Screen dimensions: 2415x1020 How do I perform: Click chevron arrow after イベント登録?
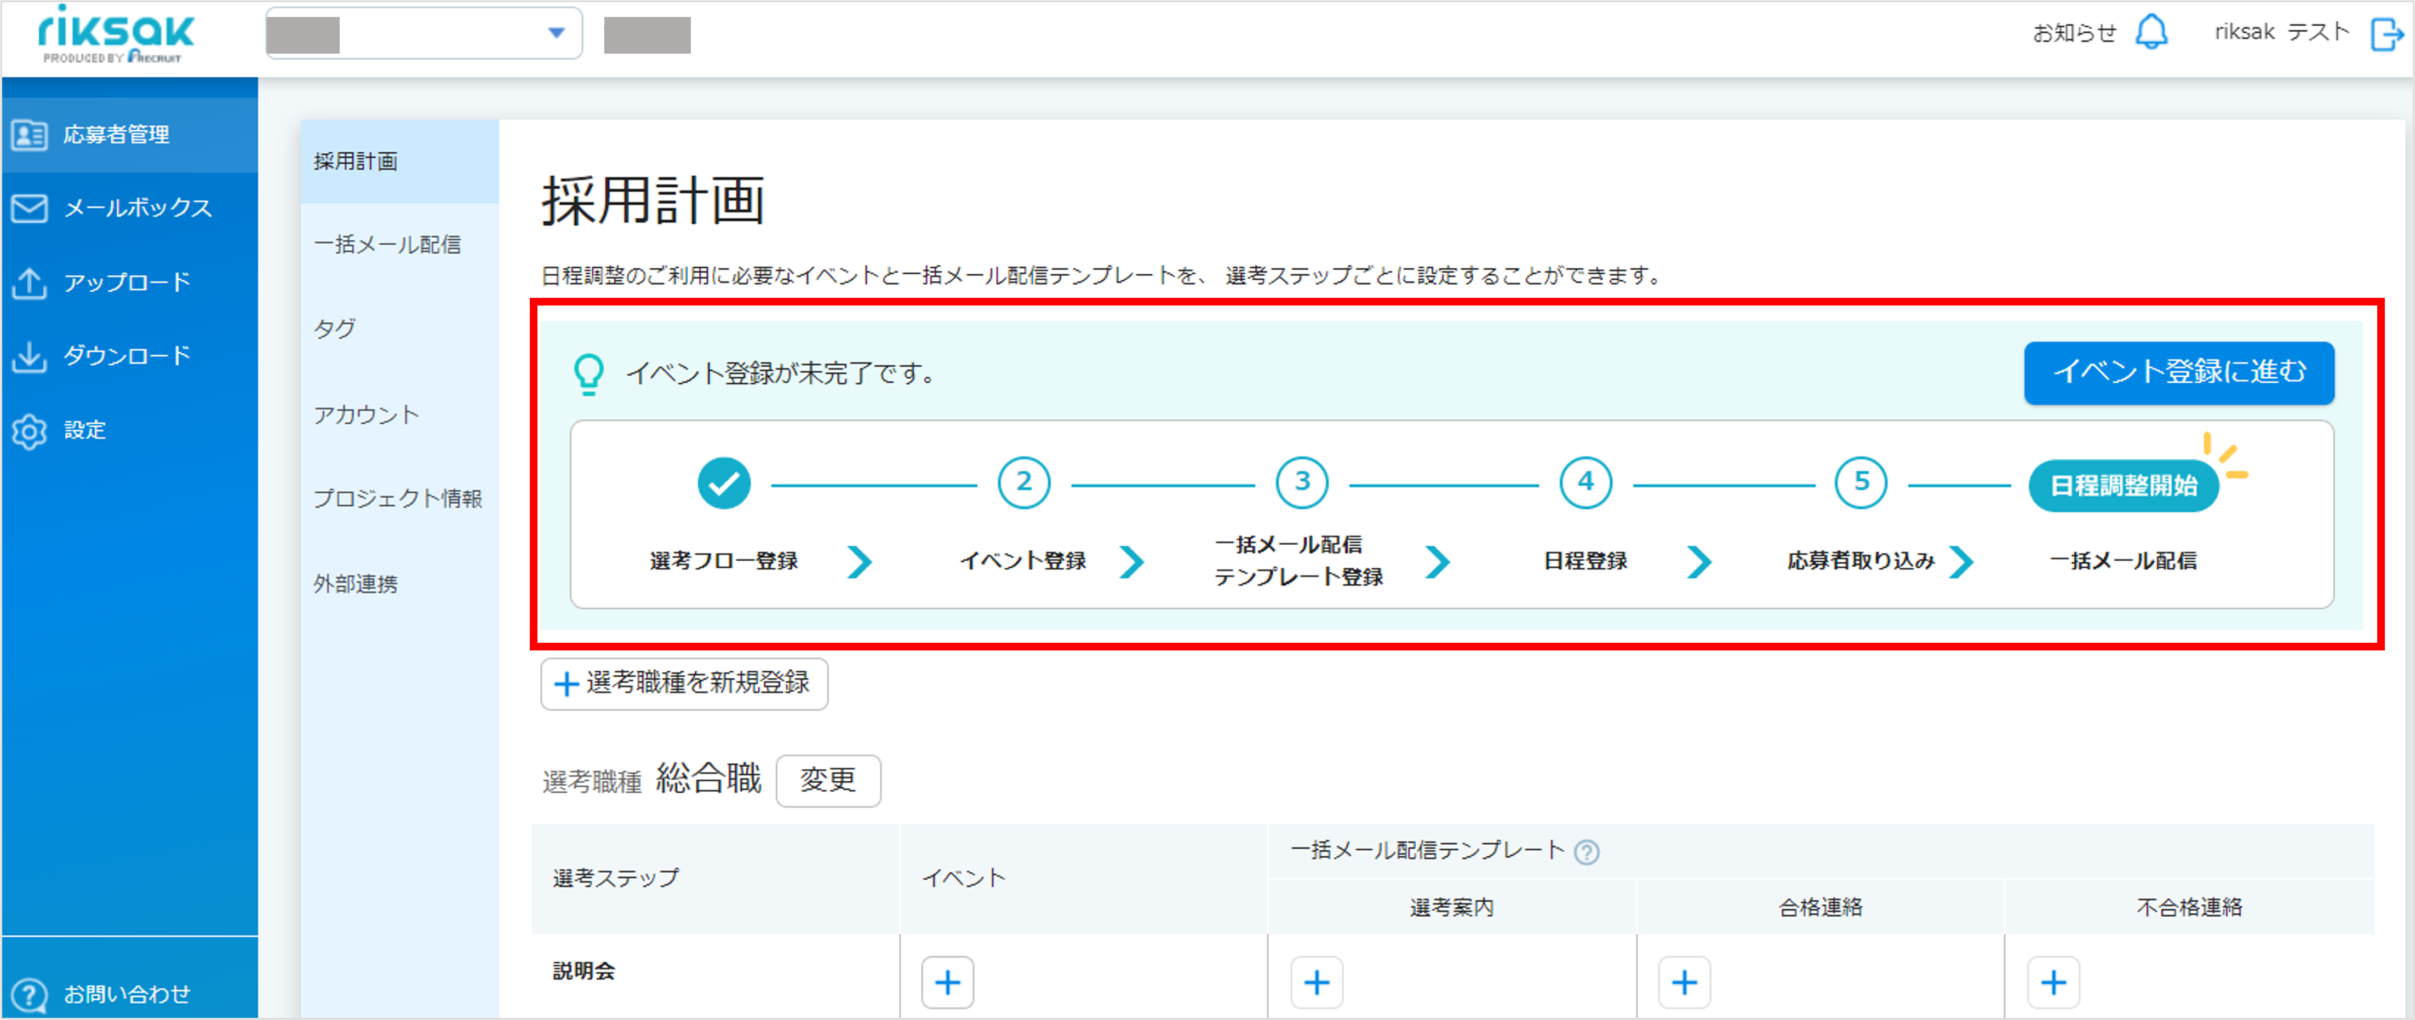click(1132, 562)
